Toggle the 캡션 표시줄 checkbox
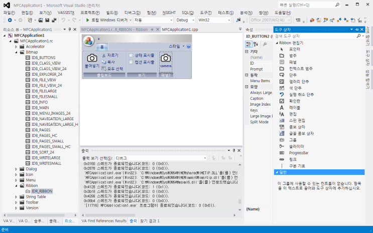The image size is (373, 233). click(131, 62)
